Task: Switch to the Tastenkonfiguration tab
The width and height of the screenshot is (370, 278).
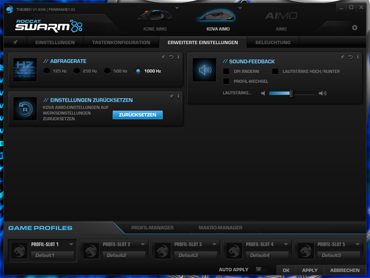Action: [x=121, y=42]
